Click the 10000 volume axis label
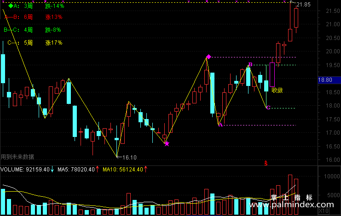 point(332,176)
